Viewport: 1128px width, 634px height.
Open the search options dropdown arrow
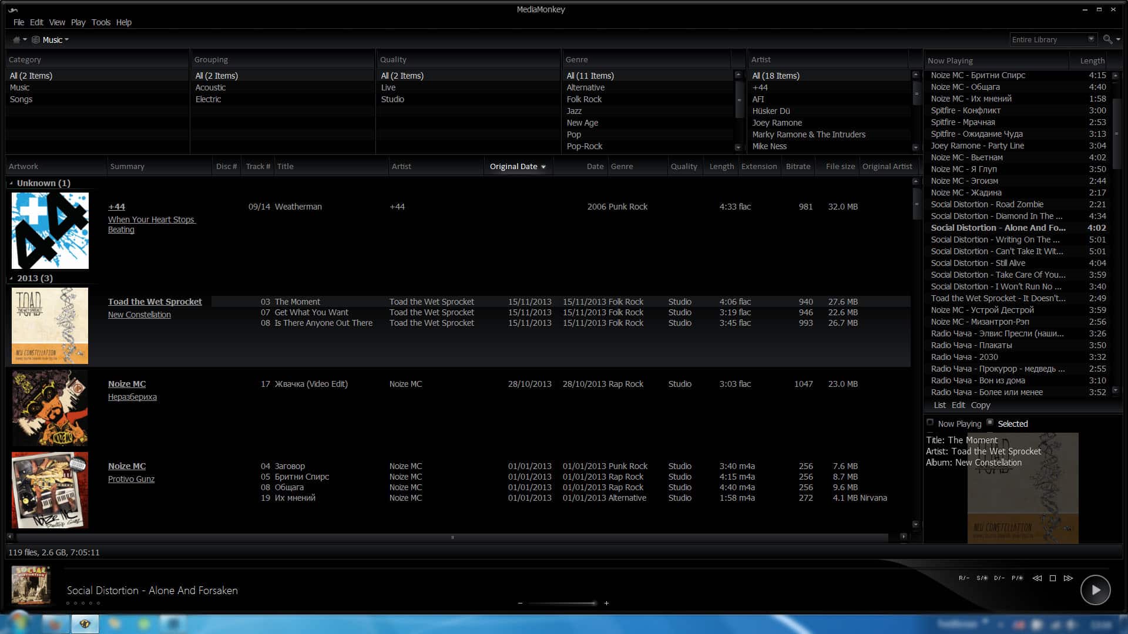pos(1118,40)
